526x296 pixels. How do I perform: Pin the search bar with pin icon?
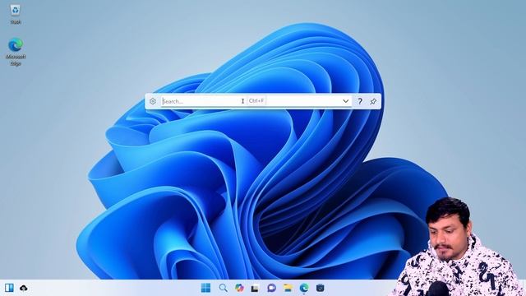[x=373, y=101]
